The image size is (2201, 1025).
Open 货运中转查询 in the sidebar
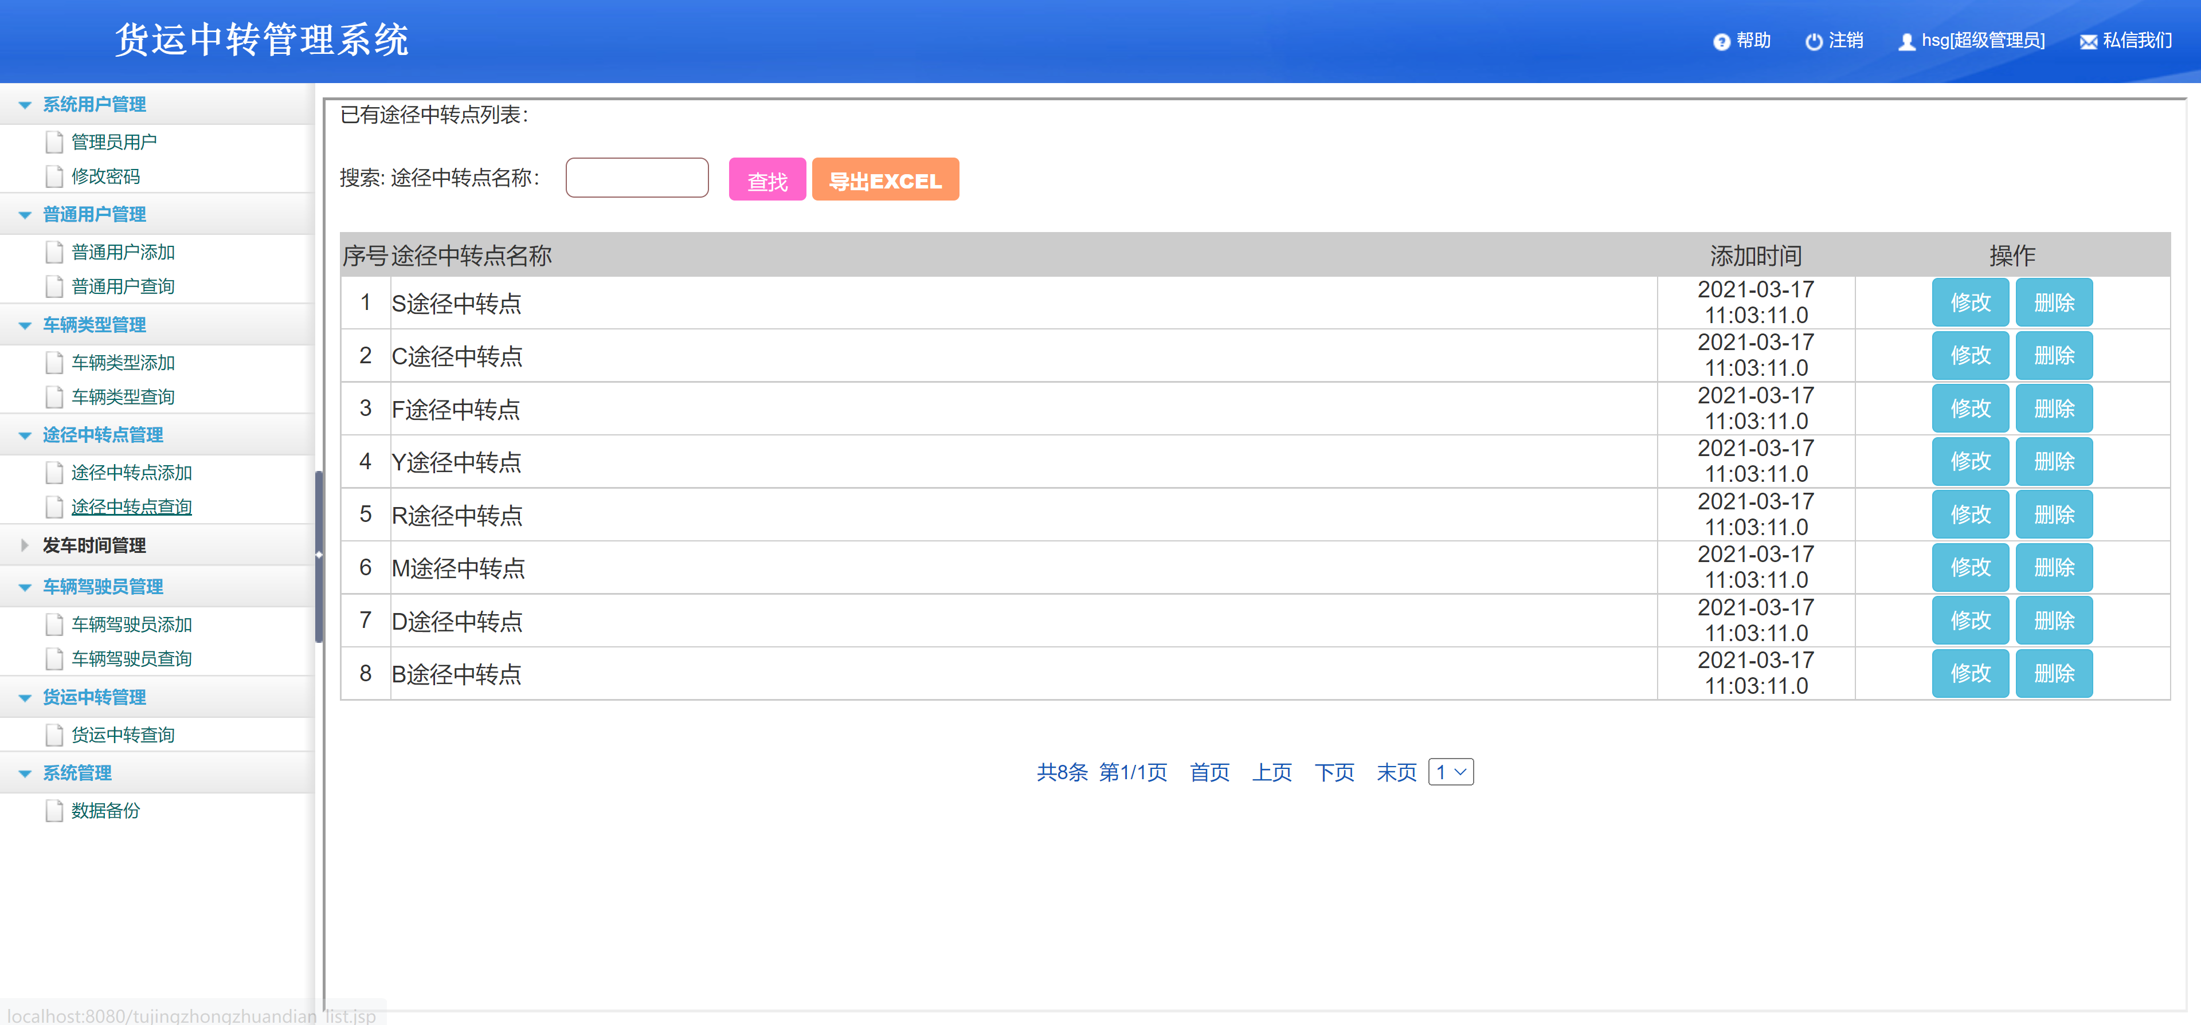pos(122,735)
